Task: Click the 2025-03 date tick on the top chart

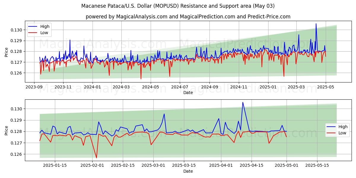Action: (296, 87)
